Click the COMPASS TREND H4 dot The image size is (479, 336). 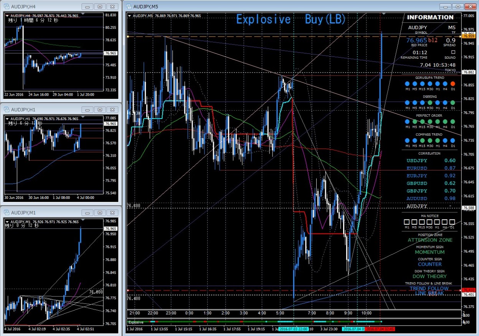pyautogui.click(x=445, y=141)
